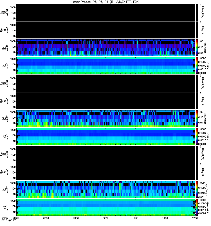The width and height of the screenshot is (211, 226).
Task: Select the the fbk scm1 spectrogram panel
Action: click(x=106, y=207)
